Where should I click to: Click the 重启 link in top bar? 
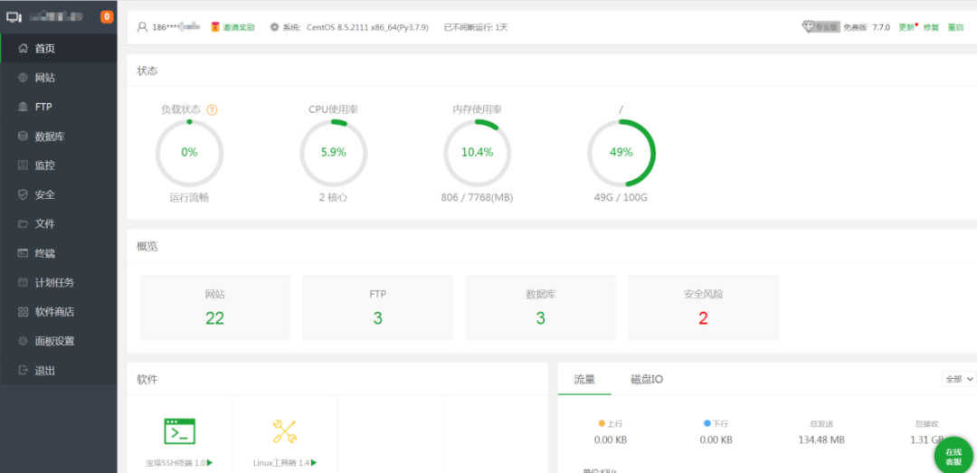955,27
